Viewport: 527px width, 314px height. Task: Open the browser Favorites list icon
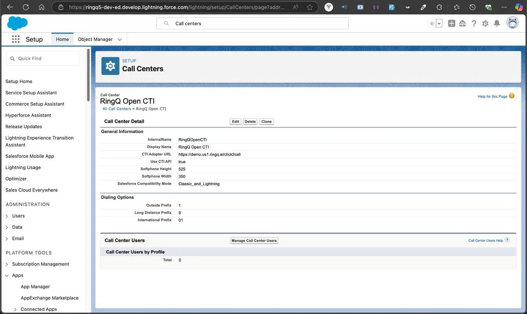point(456,7)
